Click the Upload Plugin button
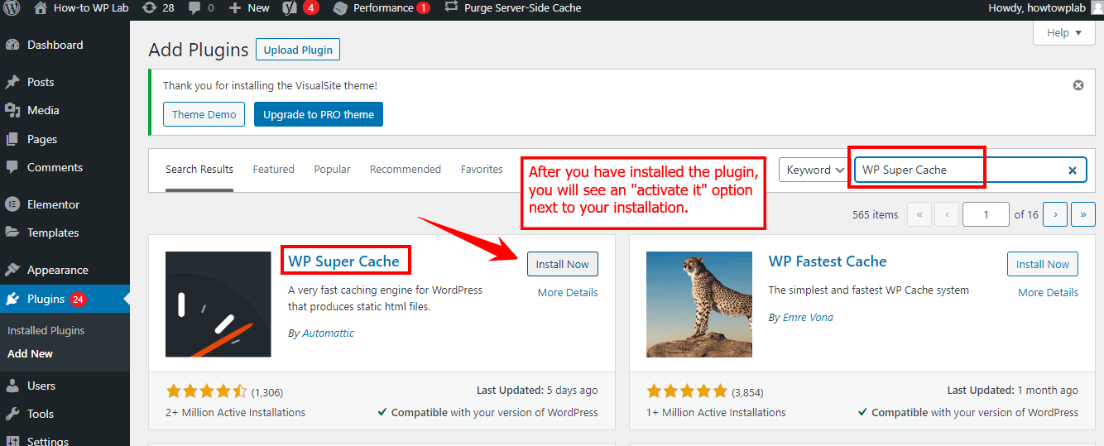This screenshot has width=1104, height=446. click(x=298, y=50)
